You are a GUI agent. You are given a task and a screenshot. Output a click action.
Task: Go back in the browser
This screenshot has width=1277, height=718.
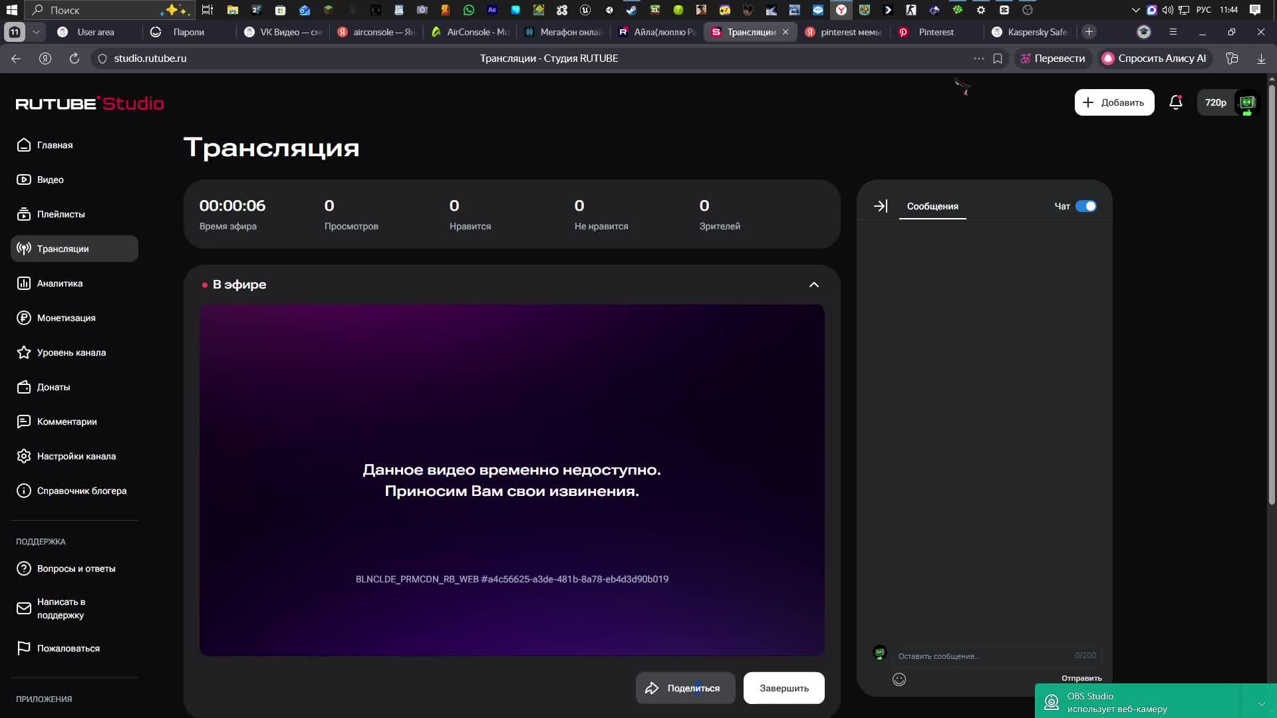pos(16,59)
